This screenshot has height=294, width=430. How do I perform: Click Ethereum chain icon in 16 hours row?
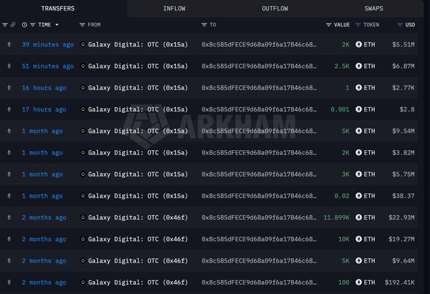click(9, 88)
